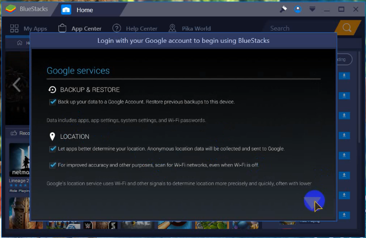
Task: Click the Google services heading
Action: [x=78, y=71]
